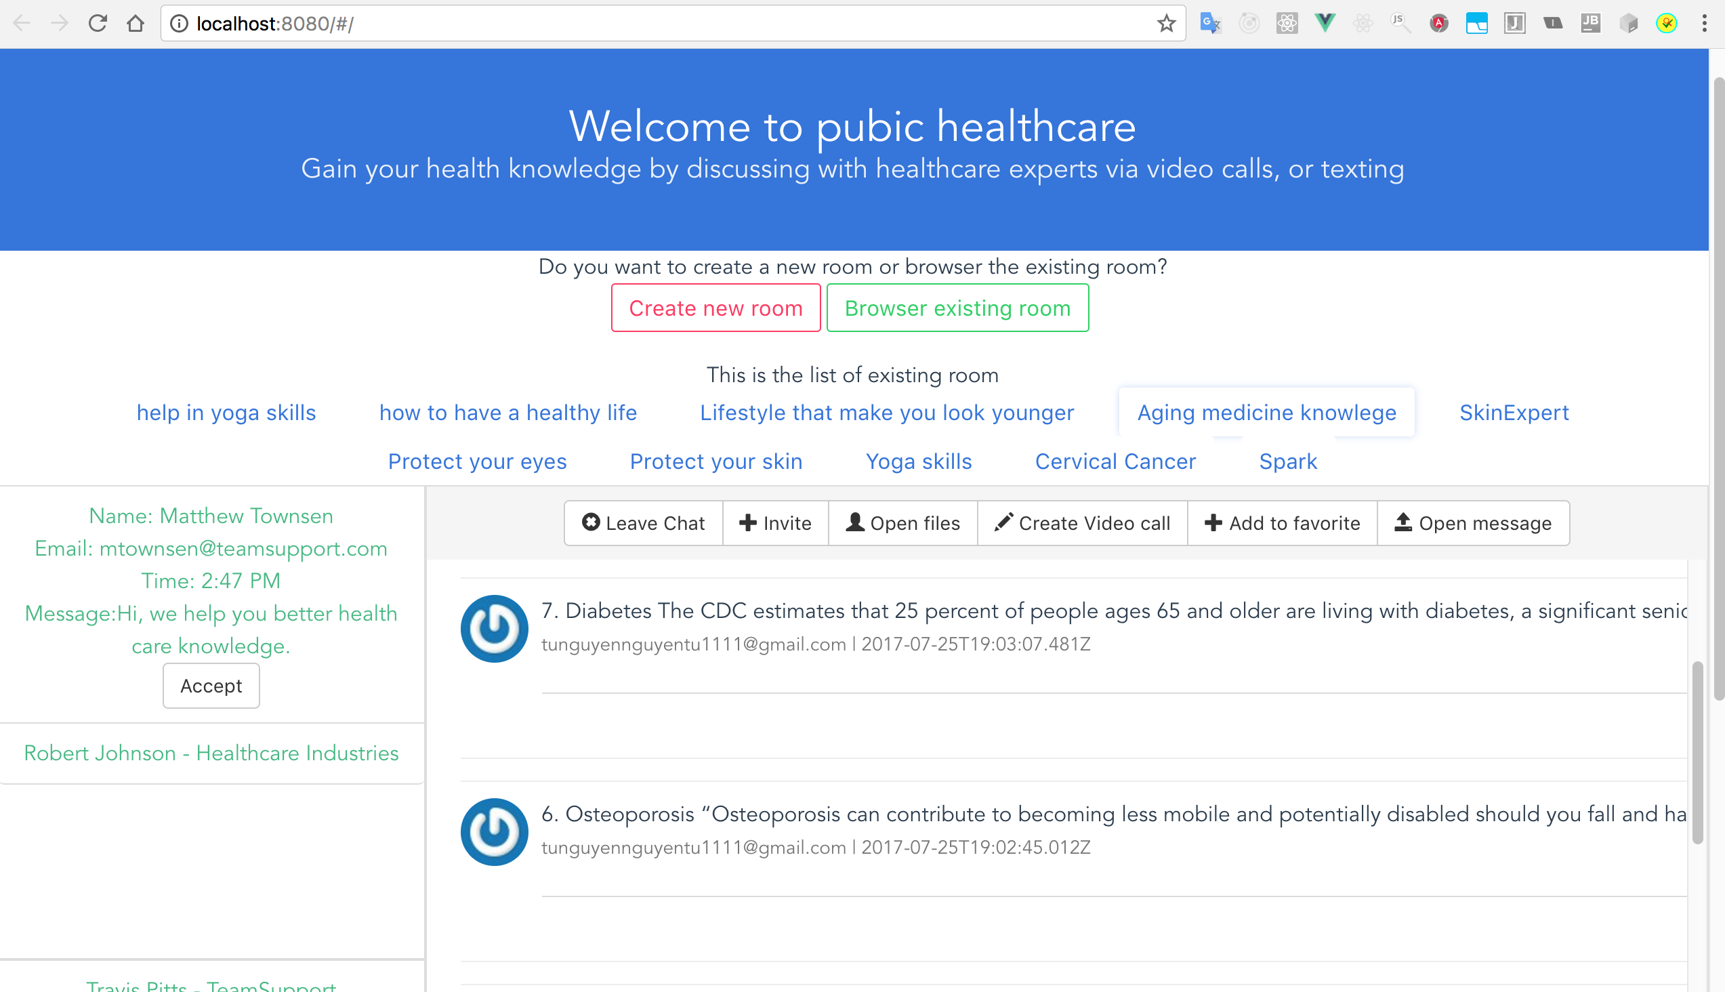This screenshot has width=1725, height=992.
Task: Bookmark this page with the star icon
Action: [1166, 24]
